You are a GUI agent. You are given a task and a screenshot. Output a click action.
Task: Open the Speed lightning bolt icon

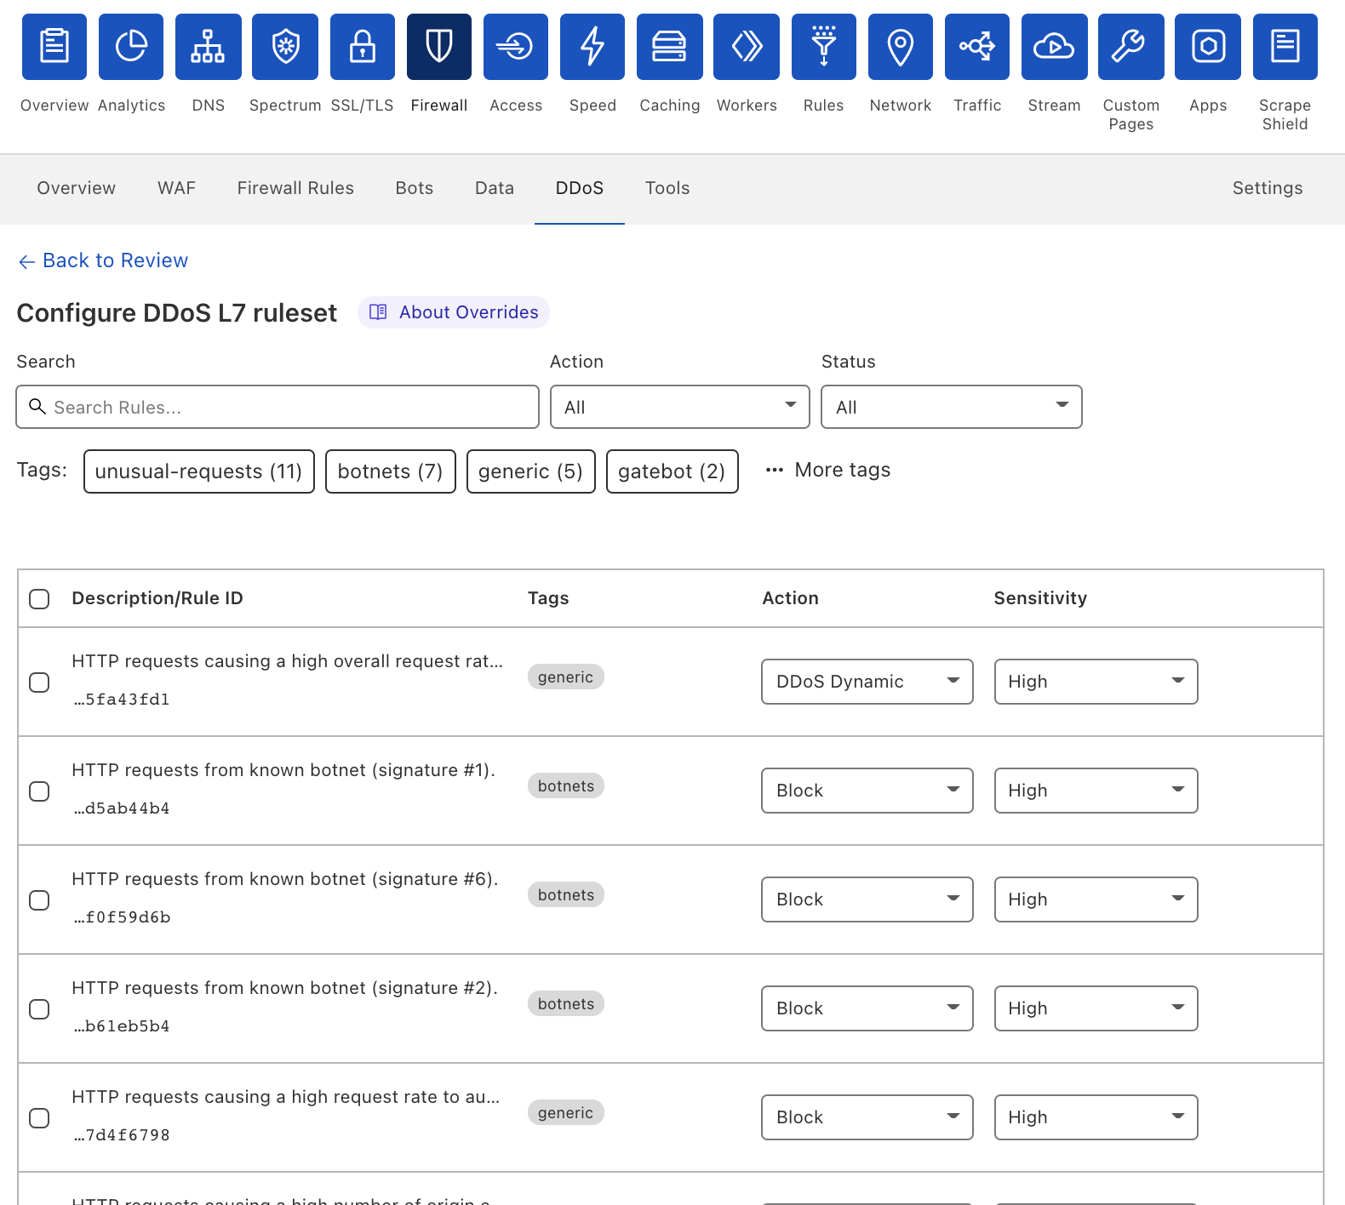[x=592, y=47]
